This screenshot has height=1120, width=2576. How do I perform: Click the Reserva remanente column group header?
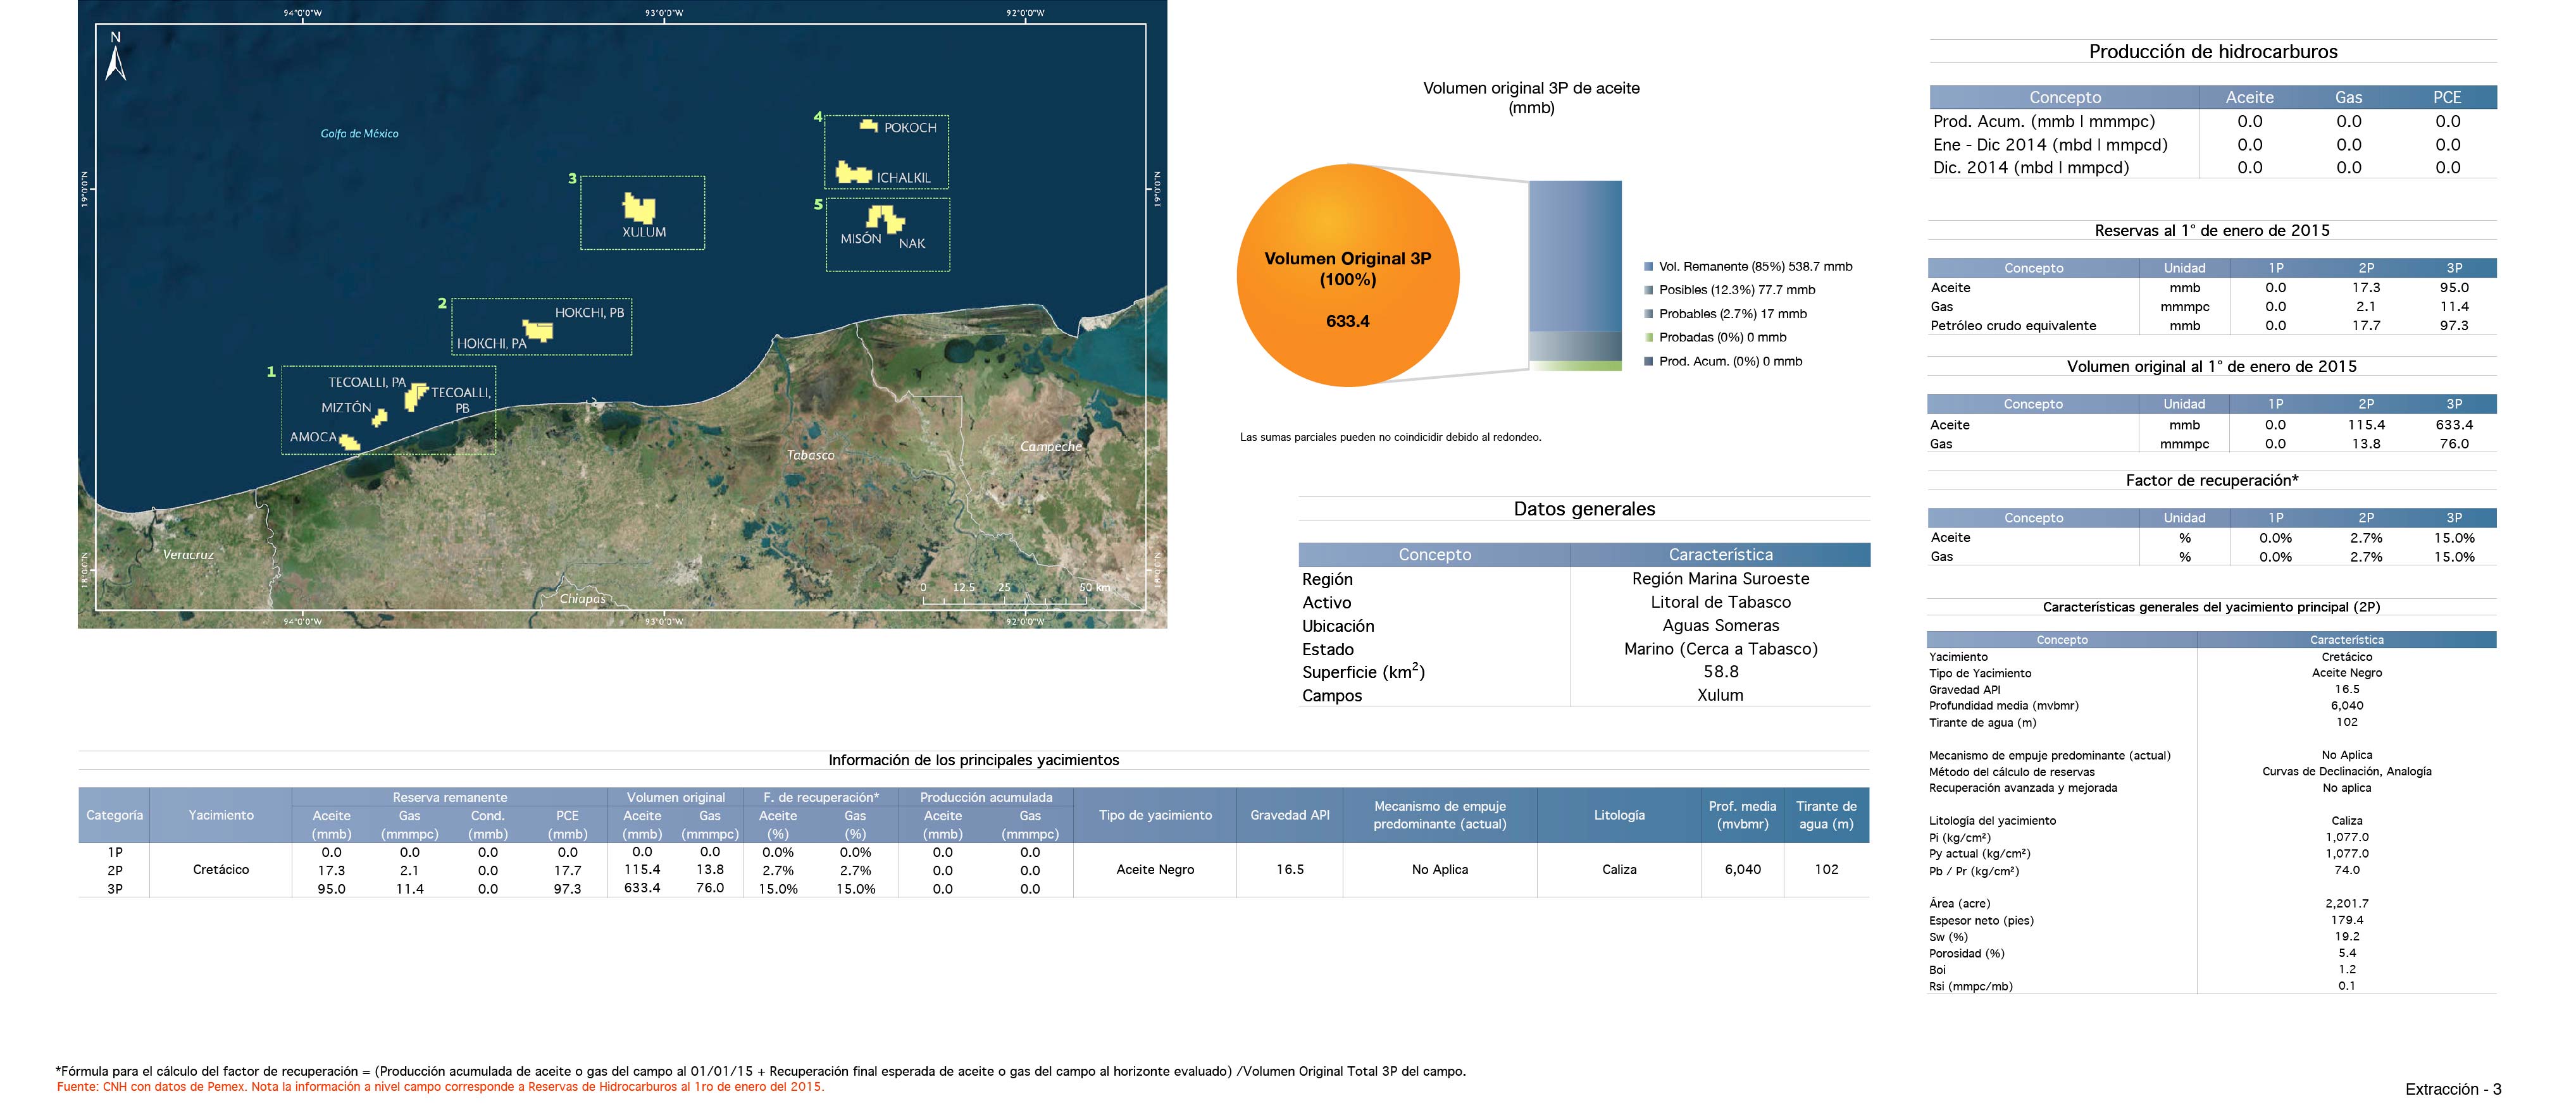click(449, 797)
